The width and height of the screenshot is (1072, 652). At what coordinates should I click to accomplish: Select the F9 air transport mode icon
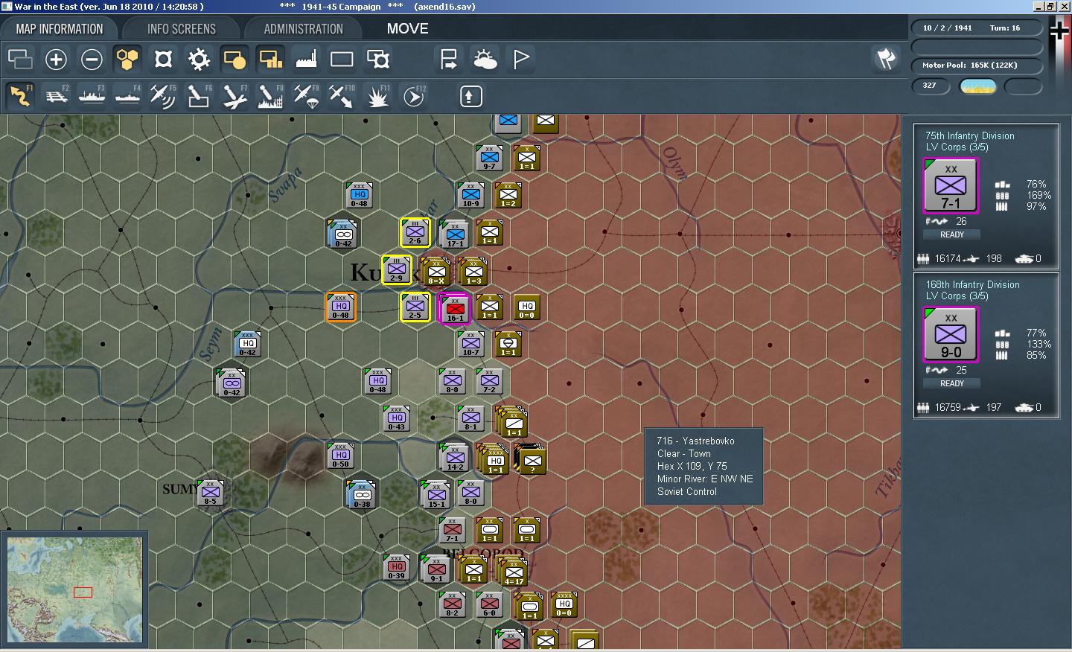[306, 96]
